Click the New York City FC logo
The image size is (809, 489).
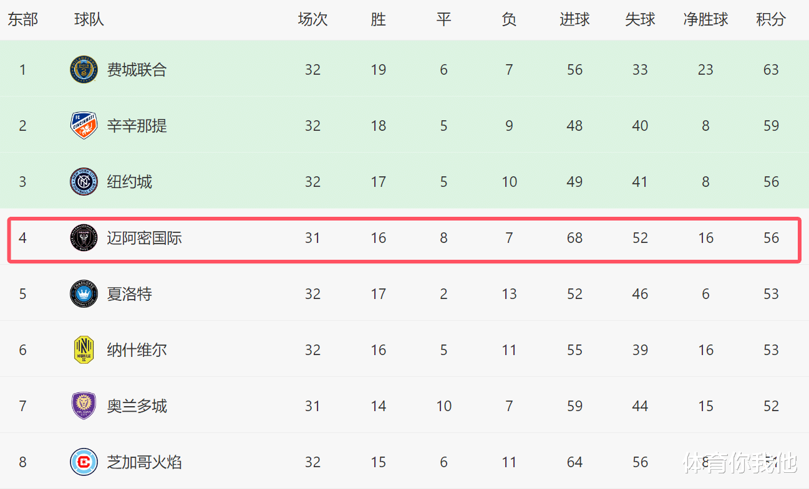(x=84, y=182)
